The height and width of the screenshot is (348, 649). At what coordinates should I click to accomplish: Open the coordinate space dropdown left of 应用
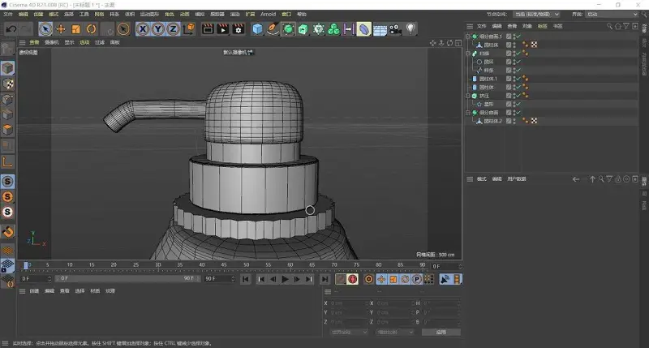(349, 332)
